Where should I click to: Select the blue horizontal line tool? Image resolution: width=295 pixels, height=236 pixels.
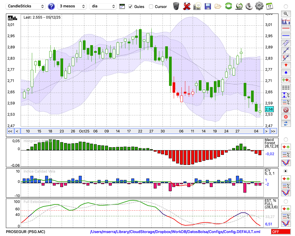click(x=286, y=35)
